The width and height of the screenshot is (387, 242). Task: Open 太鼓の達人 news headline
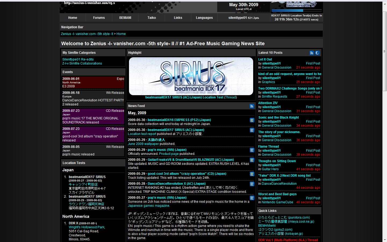coord(156,140)
